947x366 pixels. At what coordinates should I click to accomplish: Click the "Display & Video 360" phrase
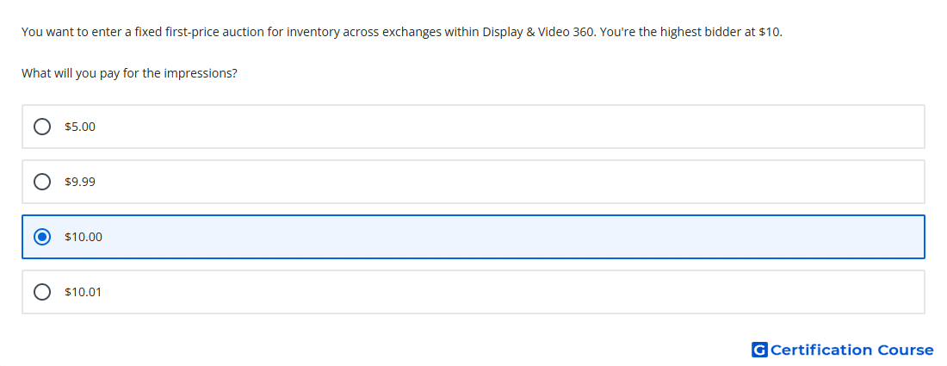pos(539,32)
